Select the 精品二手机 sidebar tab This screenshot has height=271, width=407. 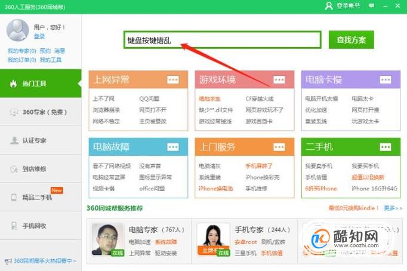point(41,197)
